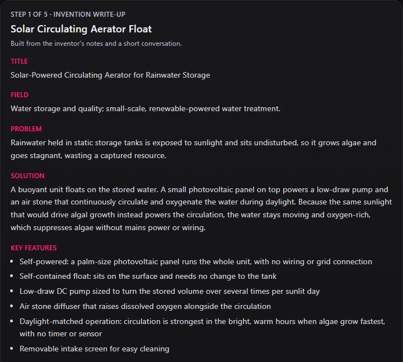Click the 'A buoyant unit floats' solution paragraph
403x362 pixels.
point(201,208)
